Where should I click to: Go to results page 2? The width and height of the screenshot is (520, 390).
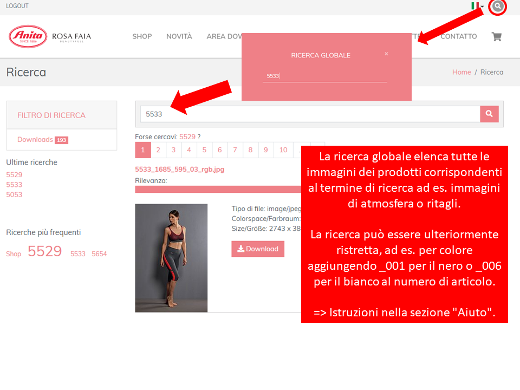point(158,150)
